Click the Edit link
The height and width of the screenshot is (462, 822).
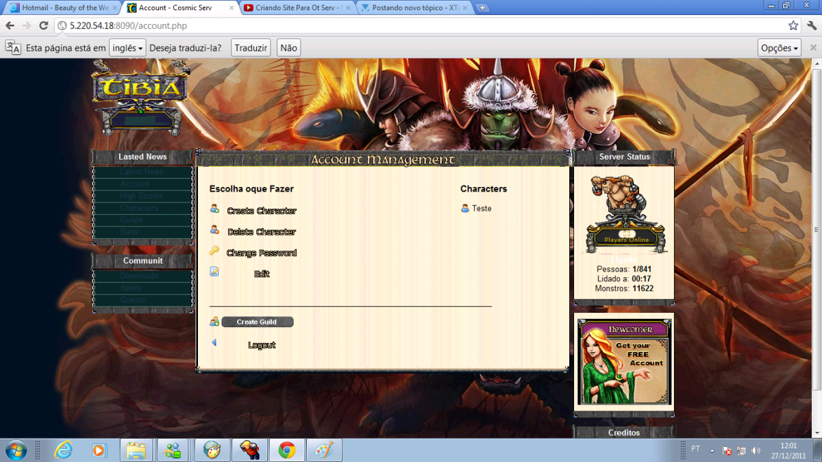[x=262, y=274]
